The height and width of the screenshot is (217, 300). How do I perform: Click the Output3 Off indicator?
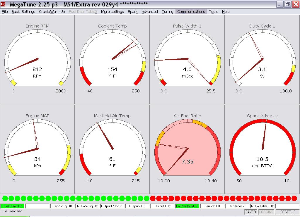coord(162,206)
